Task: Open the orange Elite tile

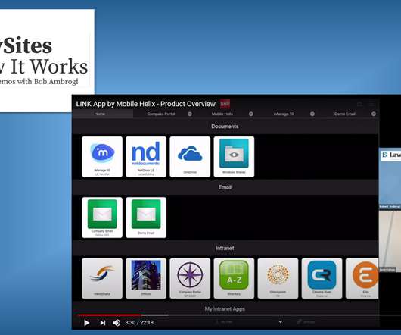Action: pos(362,278)
